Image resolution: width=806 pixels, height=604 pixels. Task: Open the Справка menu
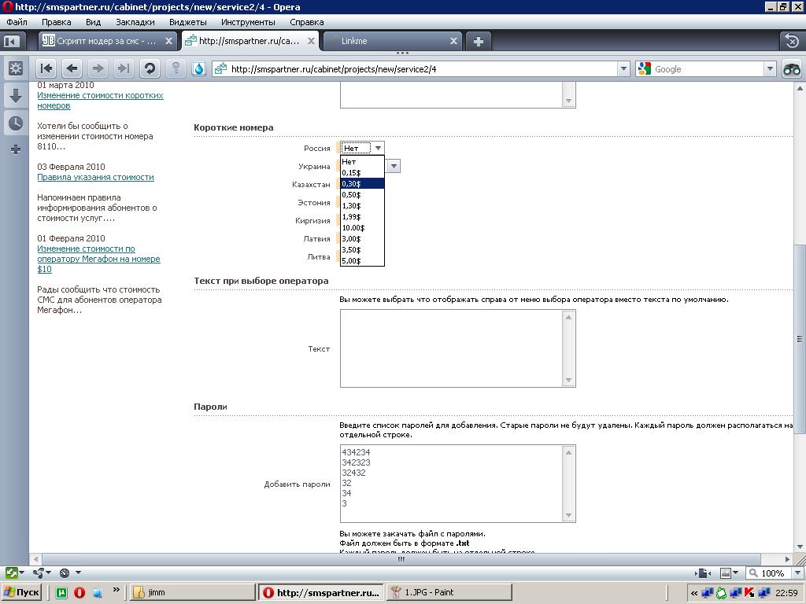pos(307,22)
